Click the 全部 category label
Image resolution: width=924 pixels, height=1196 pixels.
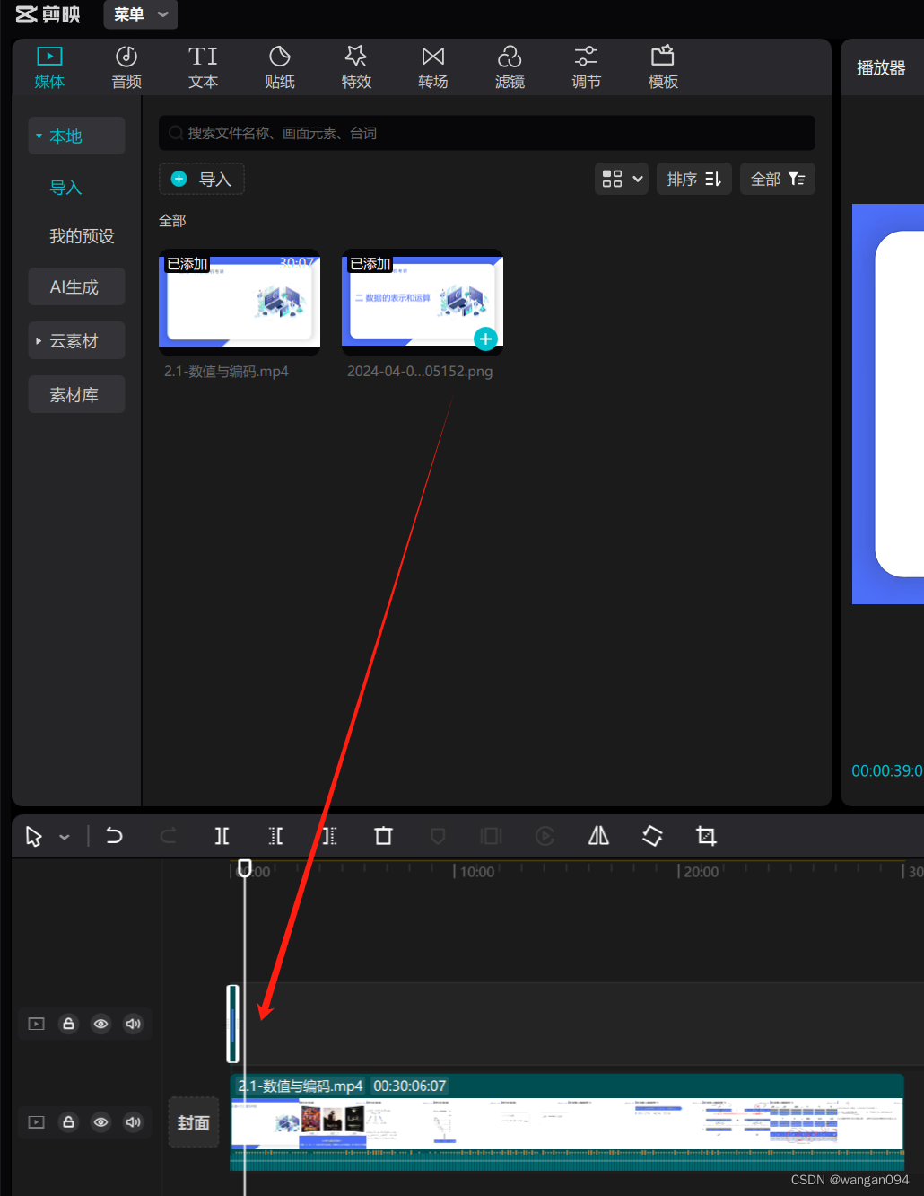172,221
